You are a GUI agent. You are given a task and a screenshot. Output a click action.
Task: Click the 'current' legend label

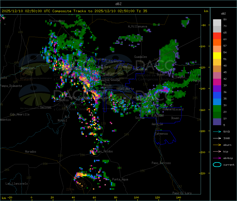tap(229, 165)
